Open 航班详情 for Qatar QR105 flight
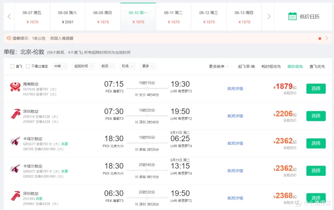The height and width of the screenshot is (210, 334). pyautogui.click(x=235, y=143)
